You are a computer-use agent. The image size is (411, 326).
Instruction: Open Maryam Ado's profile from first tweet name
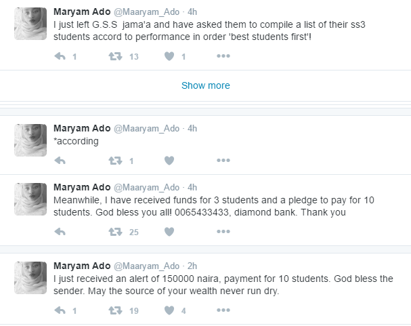click(82, 12)
